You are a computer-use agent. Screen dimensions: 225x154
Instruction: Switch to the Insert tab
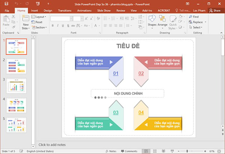tap(34, 10)
